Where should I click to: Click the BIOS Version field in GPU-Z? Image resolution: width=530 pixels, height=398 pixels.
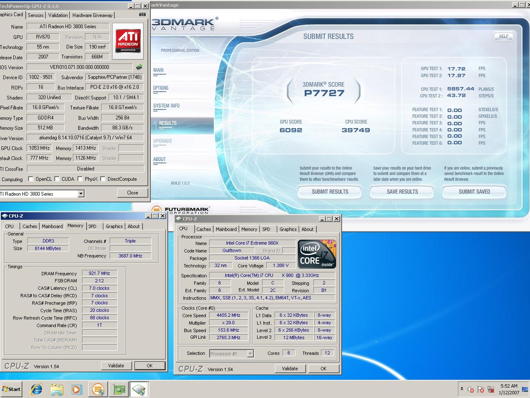click(x=80, y=67)
